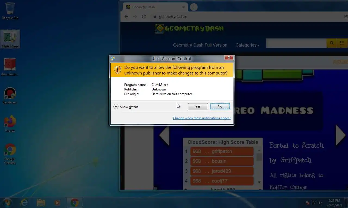Open the Recycle Bin desktop icon
Image resolution: width=348 pixels, height=208 pixels.
pos(10,11)
